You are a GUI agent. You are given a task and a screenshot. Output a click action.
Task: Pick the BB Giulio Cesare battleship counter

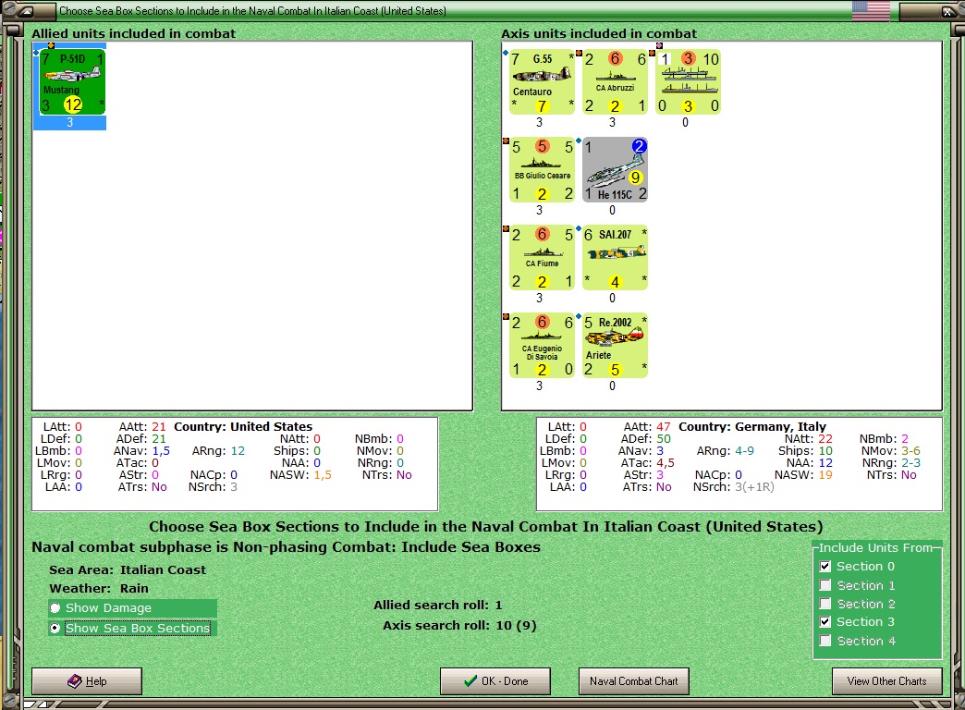[543, 170]
